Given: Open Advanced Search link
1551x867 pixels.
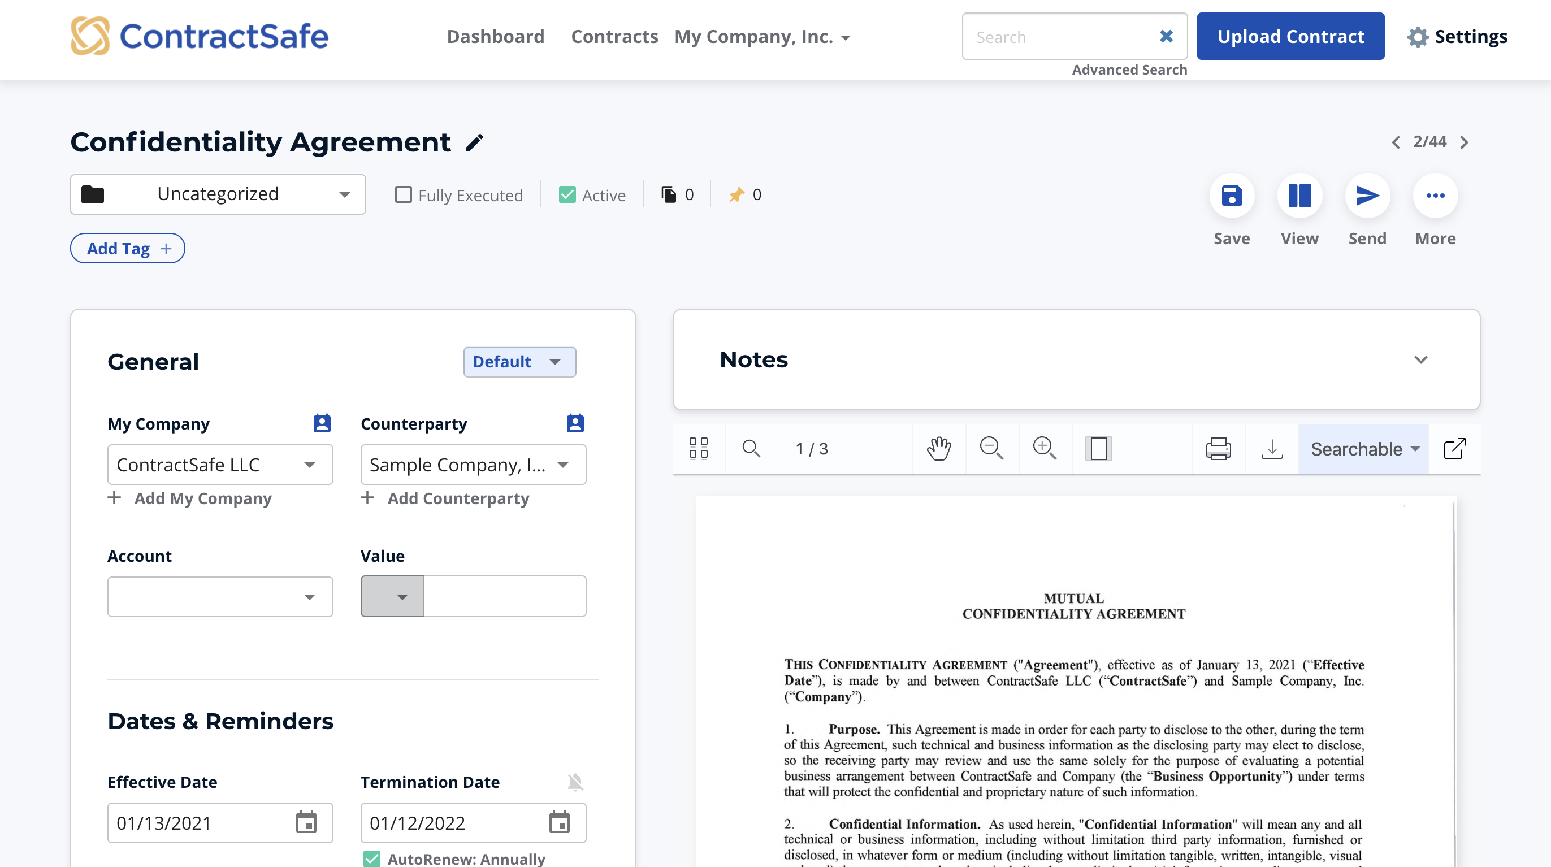Looking at the screenshot, I should click(x=1129, y=70).
